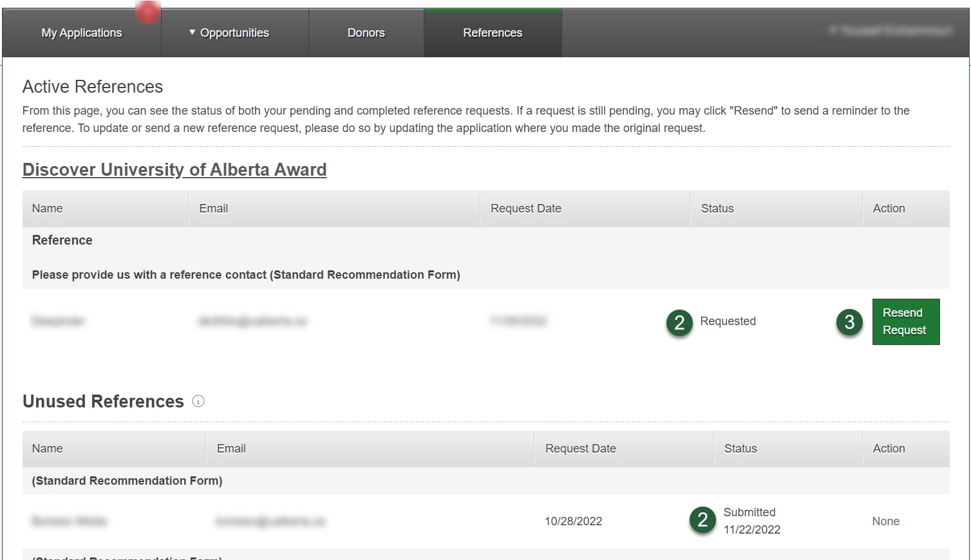Click the request date 10/28/2022

[x=573, y=521]
